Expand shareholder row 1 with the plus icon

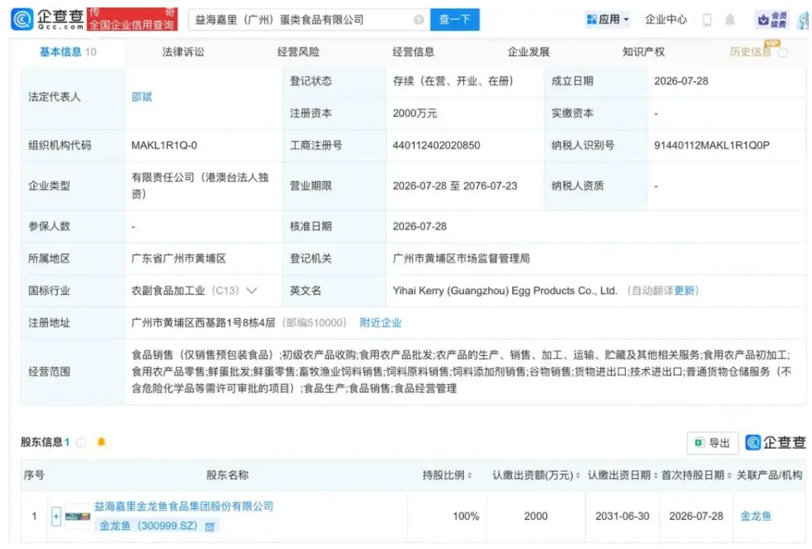click(x=56, y=516)
